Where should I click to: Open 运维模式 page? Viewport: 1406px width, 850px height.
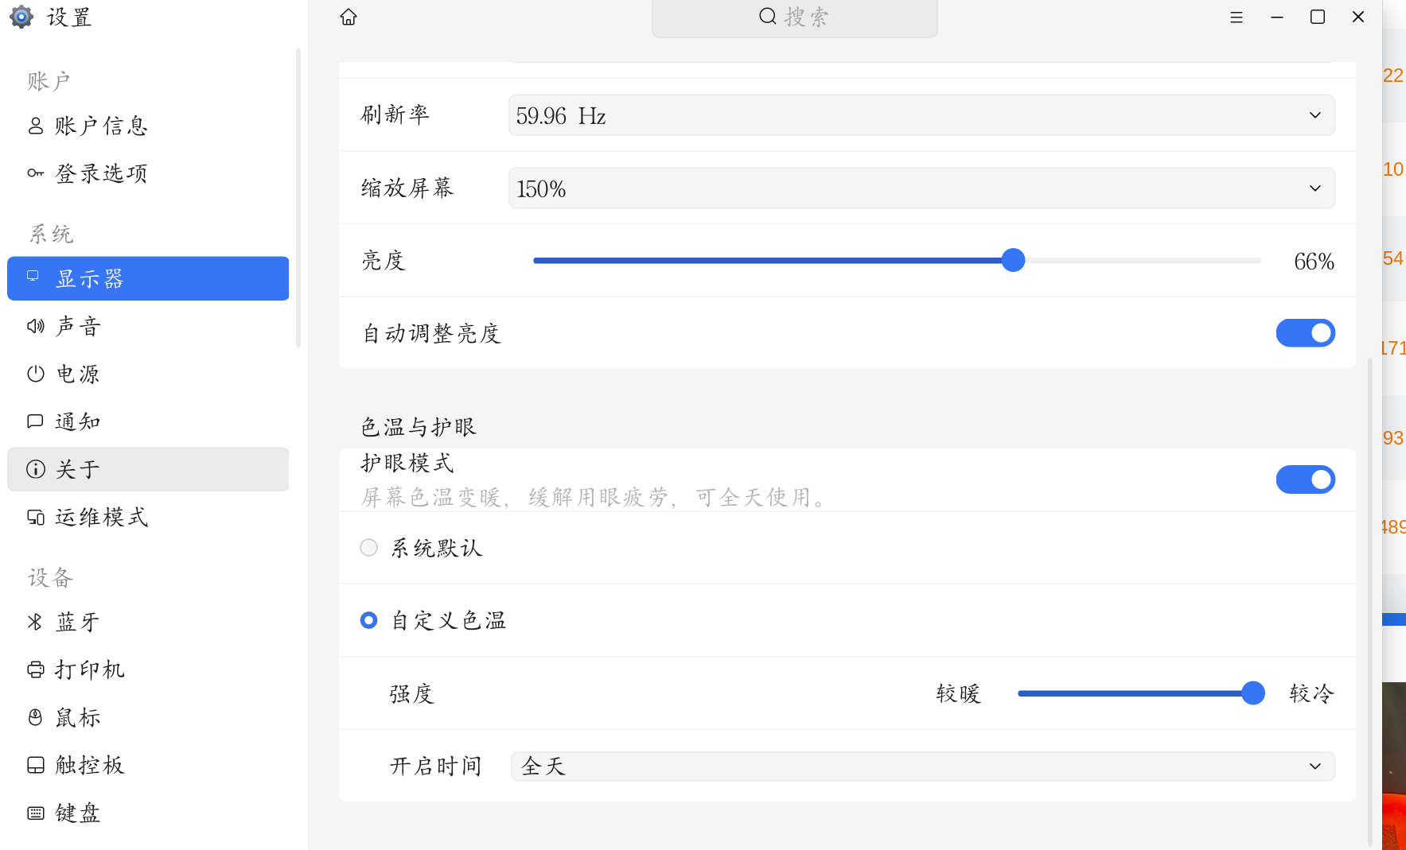148,517
